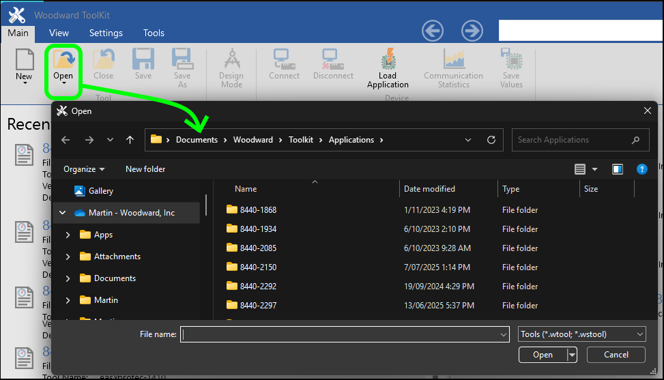
Task: Toggle the preview pane icon
Action: coord(618,169)
